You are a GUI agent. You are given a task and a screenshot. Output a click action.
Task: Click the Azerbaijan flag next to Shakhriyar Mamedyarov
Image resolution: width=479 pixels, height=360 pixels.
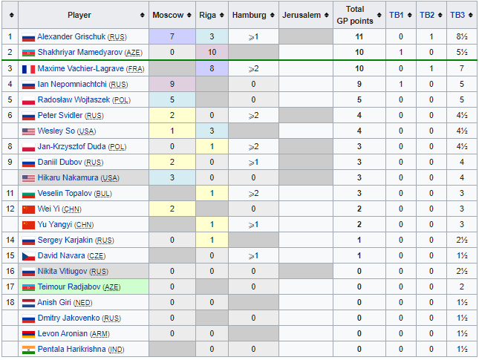tap(28, 52)
